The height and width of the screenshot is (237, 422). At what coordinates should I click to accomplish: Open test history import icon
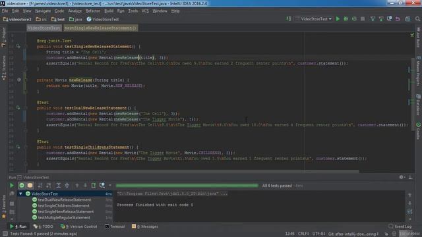(102, 186)
